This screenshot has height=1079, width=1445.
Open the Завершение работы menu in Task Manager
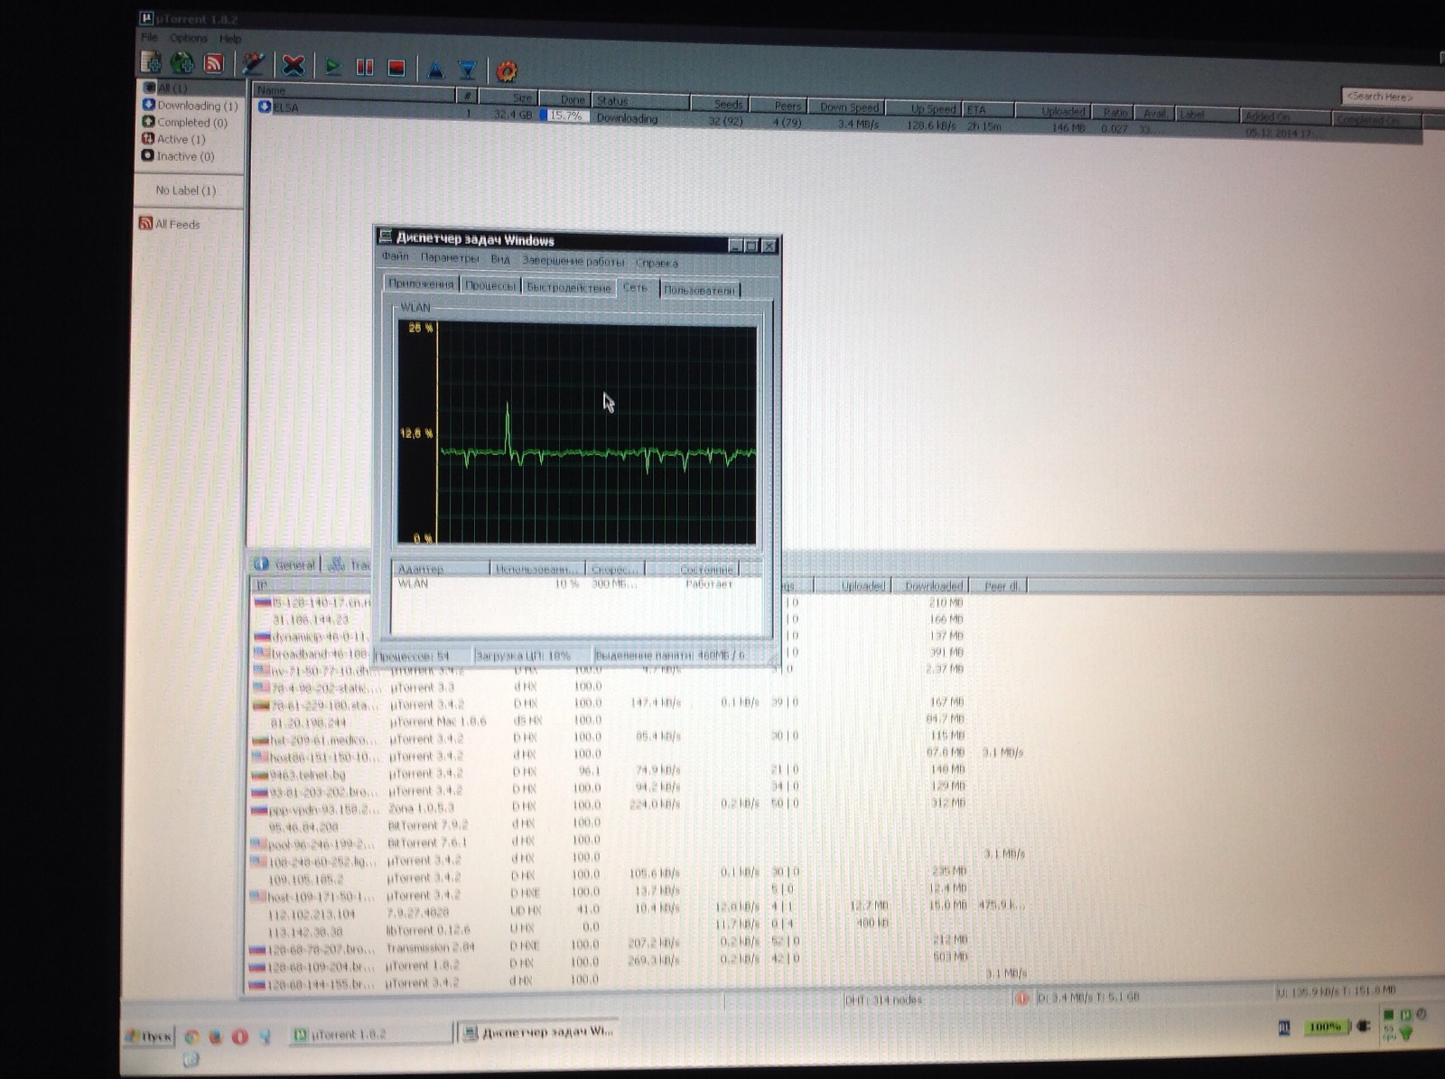point(573,261)
